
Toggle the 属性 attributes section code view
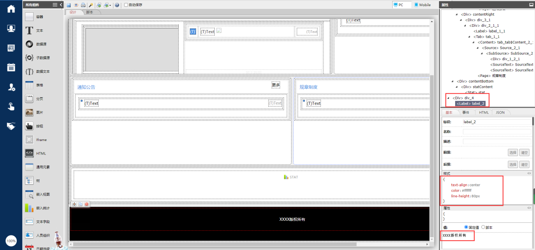click(x=529, y=208)
